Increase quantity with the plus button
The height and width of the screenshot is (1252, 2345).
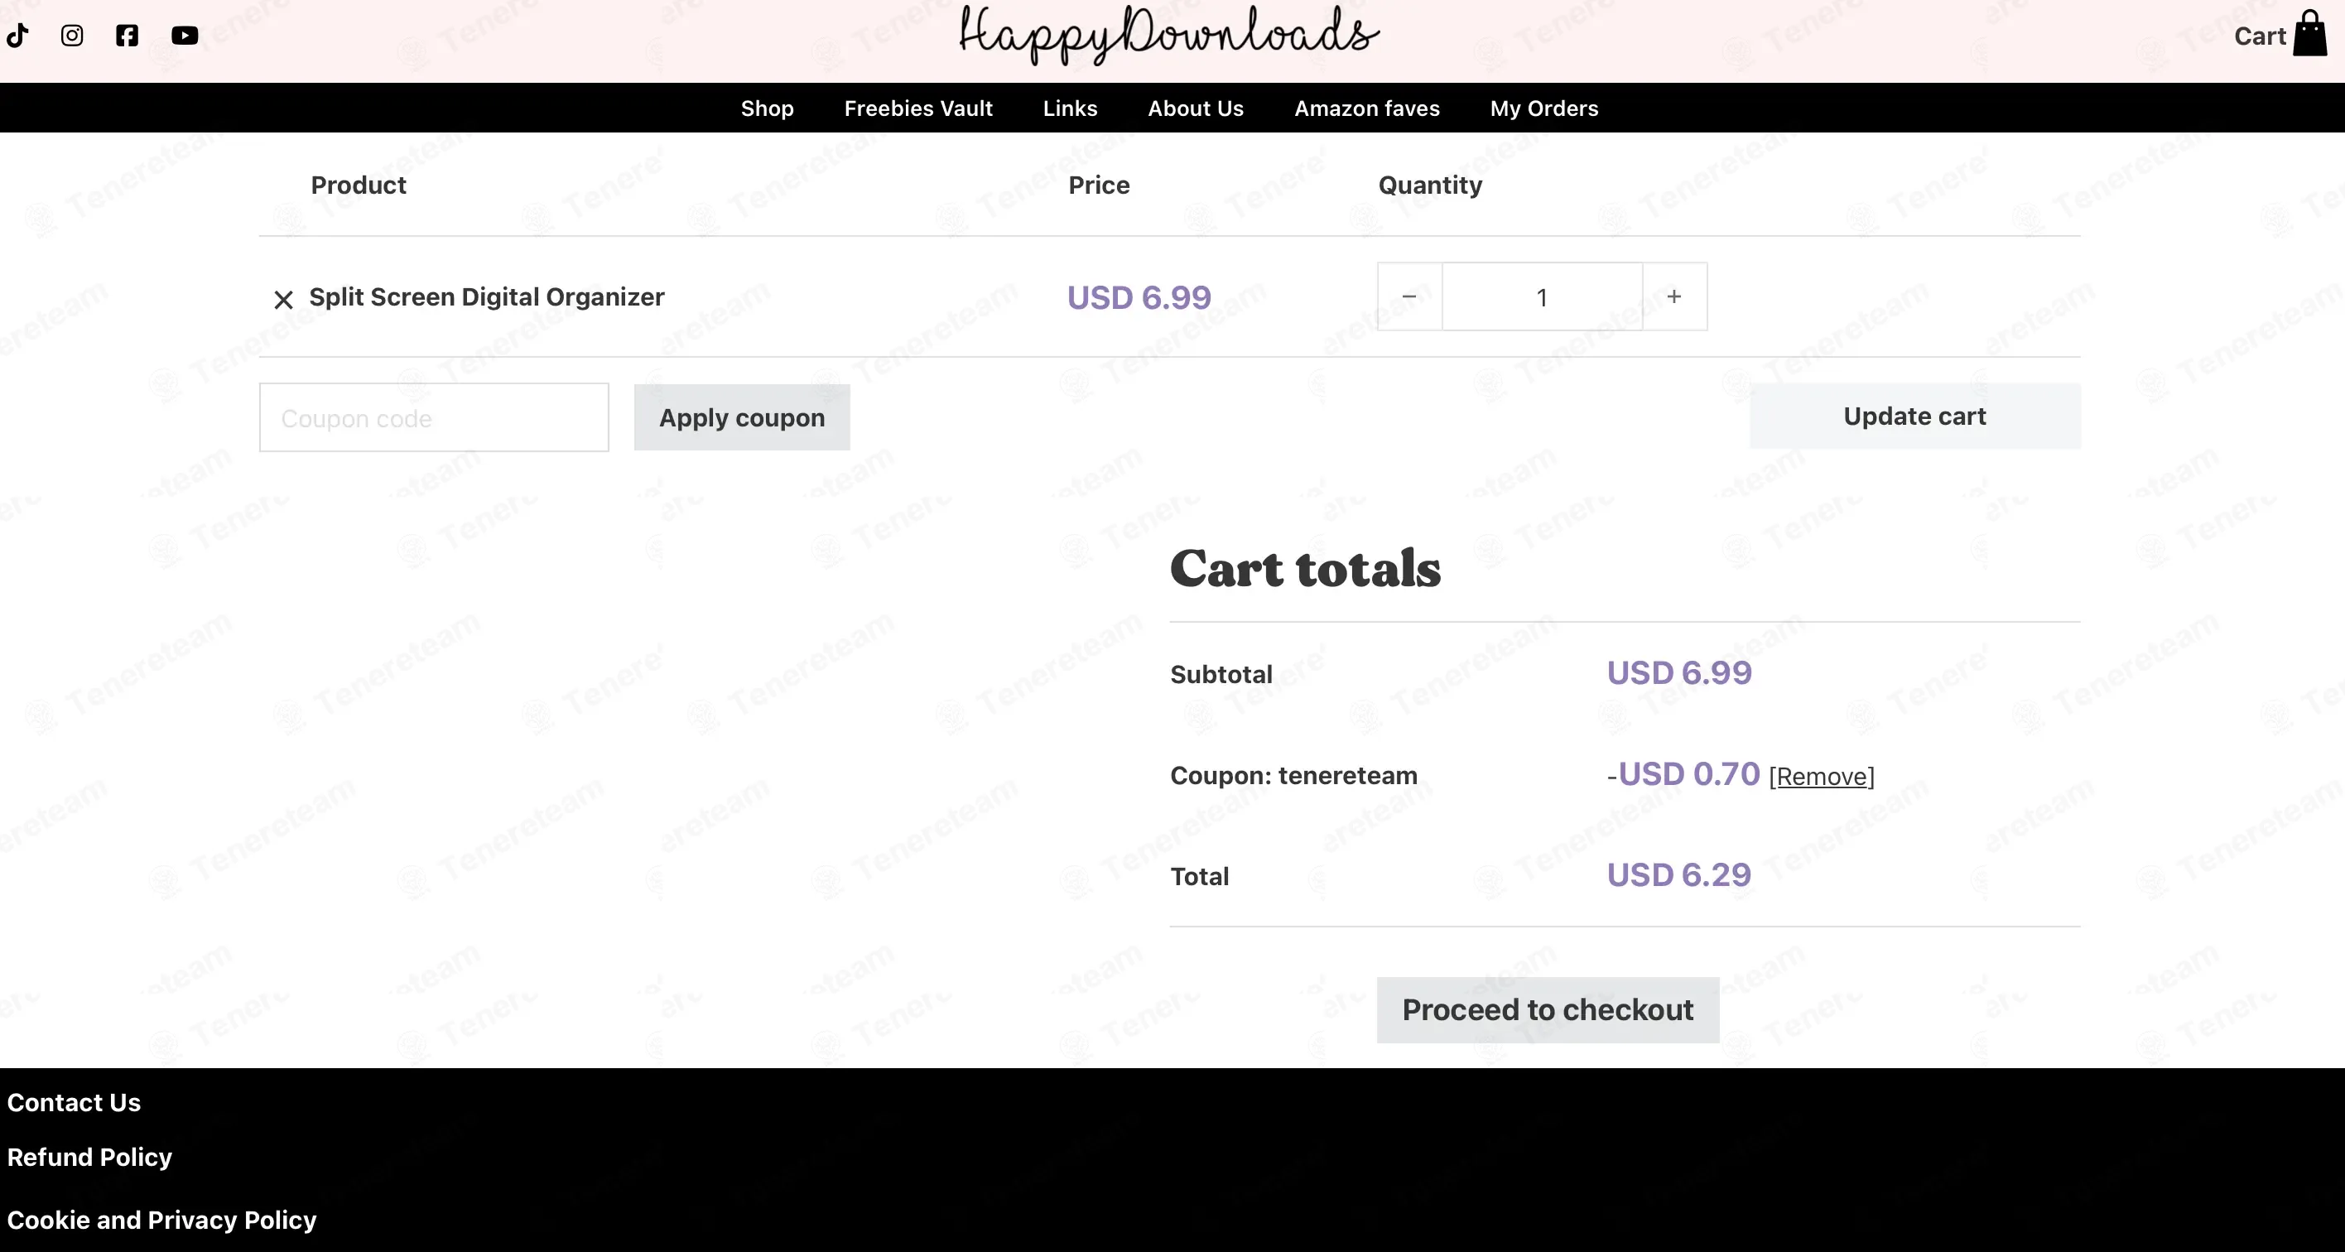pos(1674,296)
